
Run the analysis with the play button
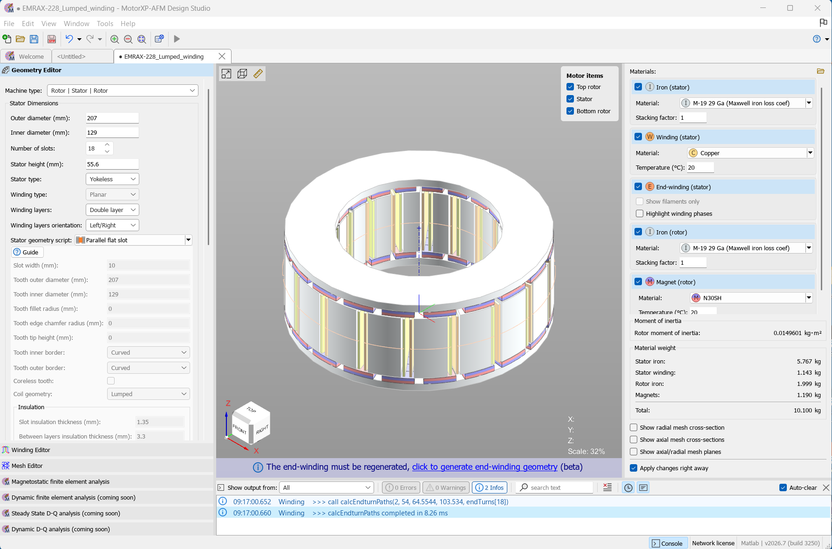pos(177,39)
